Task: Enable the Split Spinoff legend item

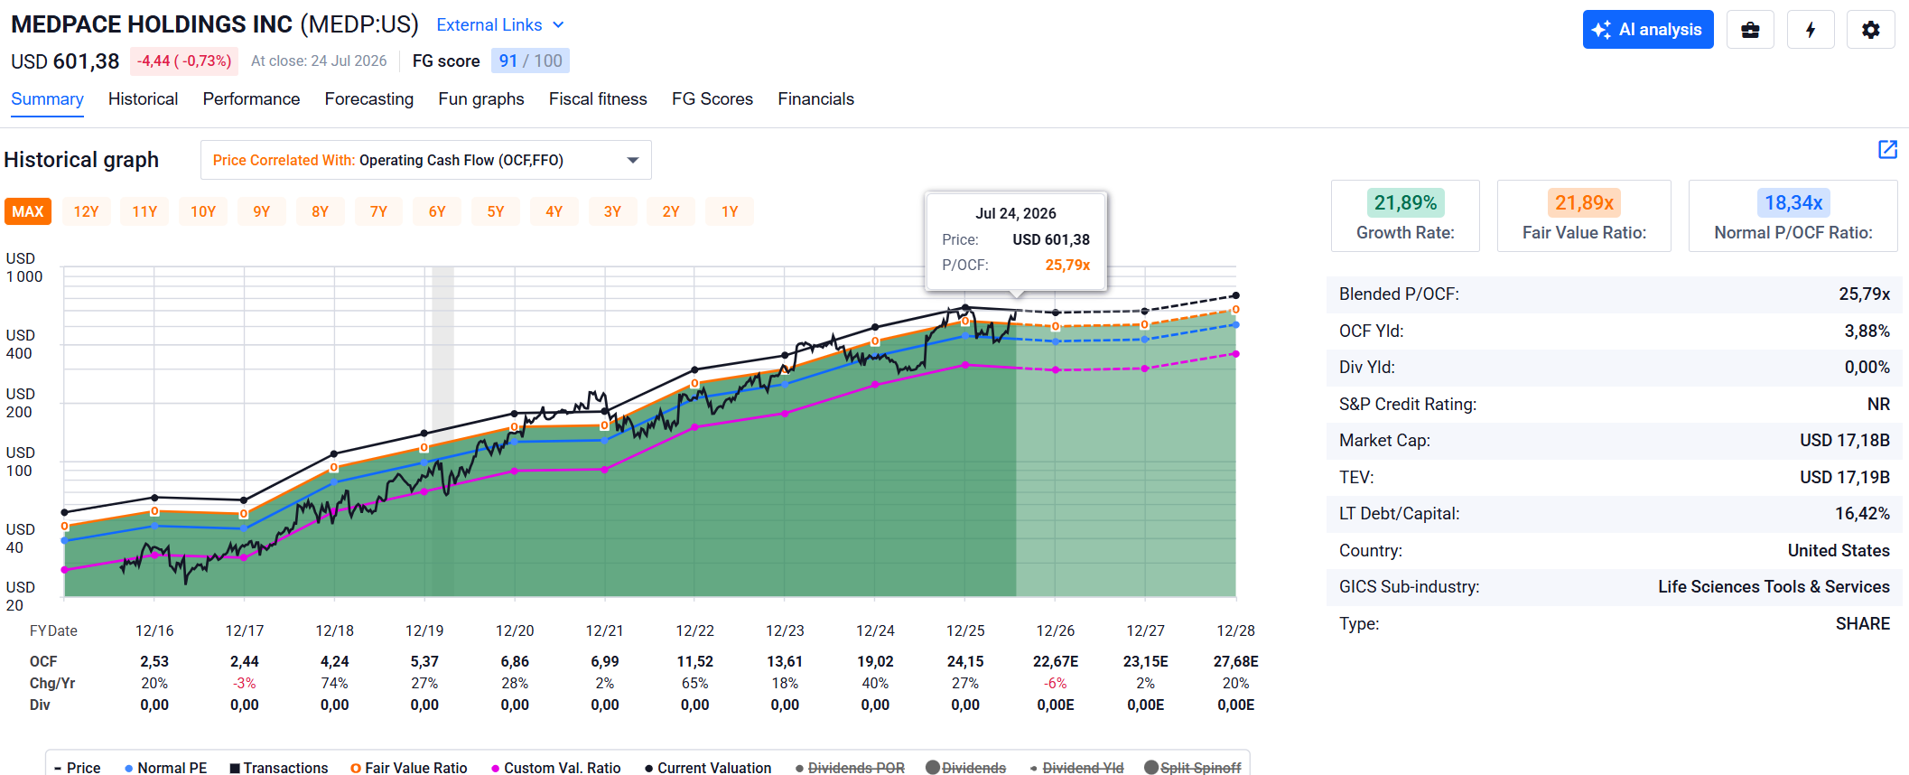Action: click(x=1193, y=768)
